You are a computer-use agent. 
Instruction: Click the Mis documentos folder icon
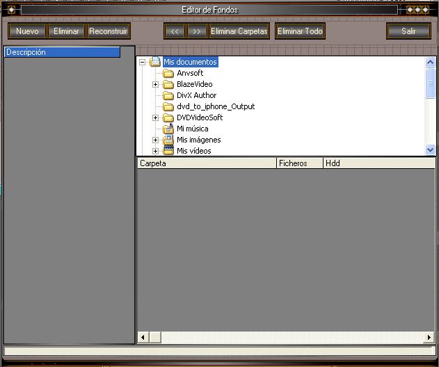155,62
